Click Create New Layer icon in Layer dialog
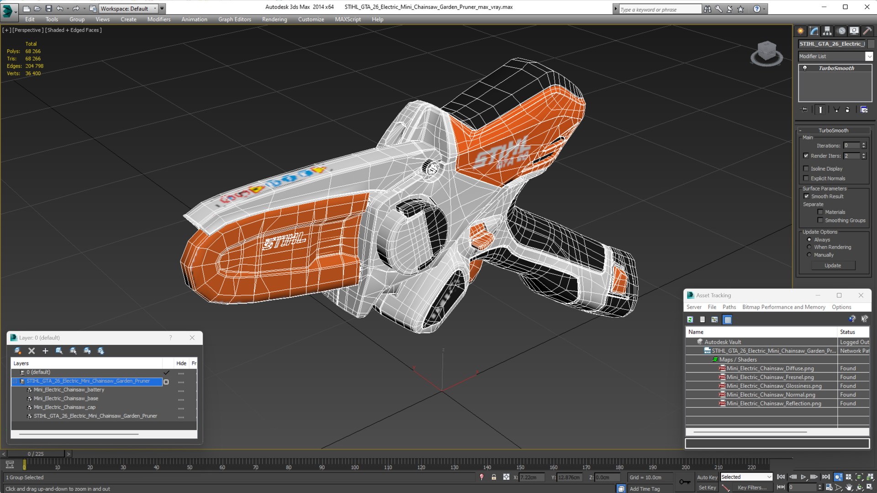The width and height of the screenshot is (877, 493). pyautogui.click(x=18, y=351)
